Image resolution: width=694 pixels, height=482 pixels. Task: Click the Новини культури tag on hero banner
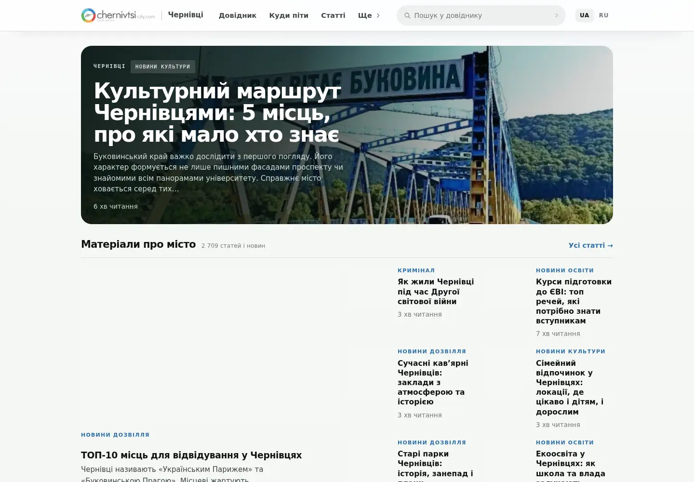pos(162,67)
